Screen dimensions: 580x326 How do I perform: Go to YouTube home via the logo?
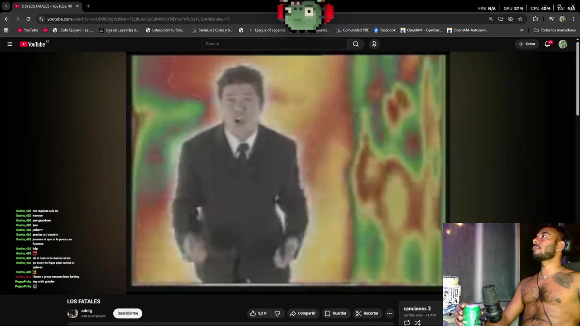(33, 44)
